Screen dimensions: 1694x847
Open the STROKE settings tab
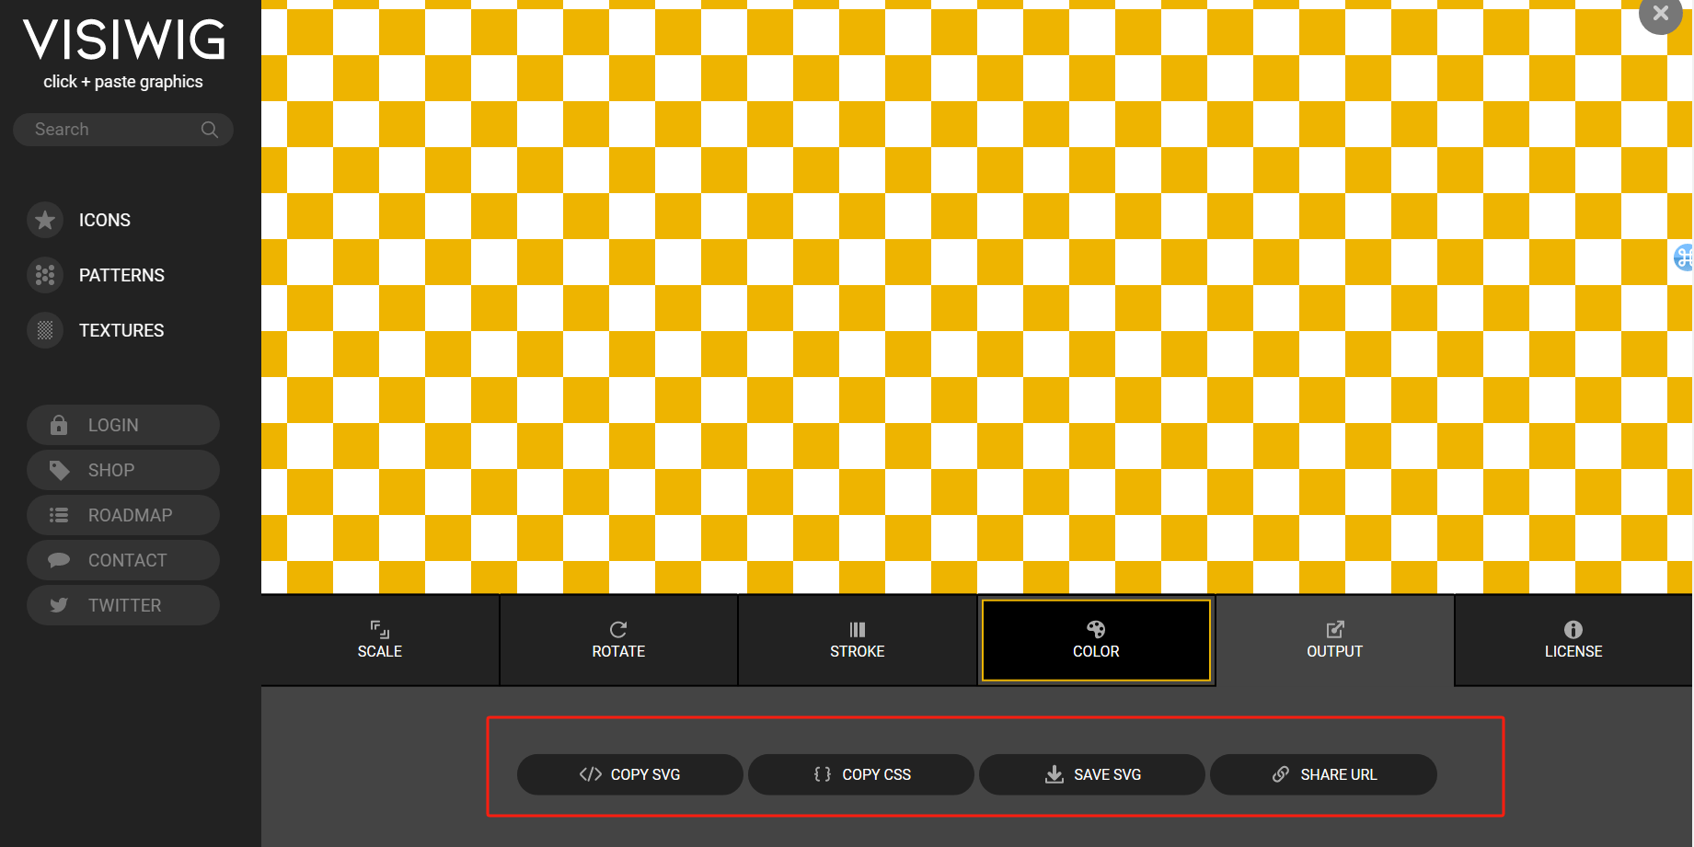click(x=857, y=640)
